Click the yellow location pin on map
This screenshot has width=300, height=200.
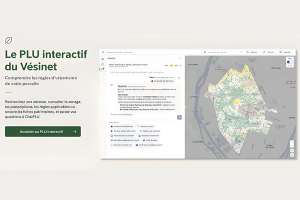tap(237, 101)
